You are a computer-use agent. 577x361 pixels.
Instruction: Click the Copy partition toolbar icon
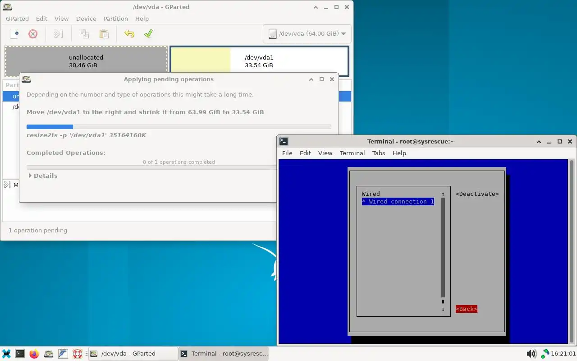tap(84, 34)
